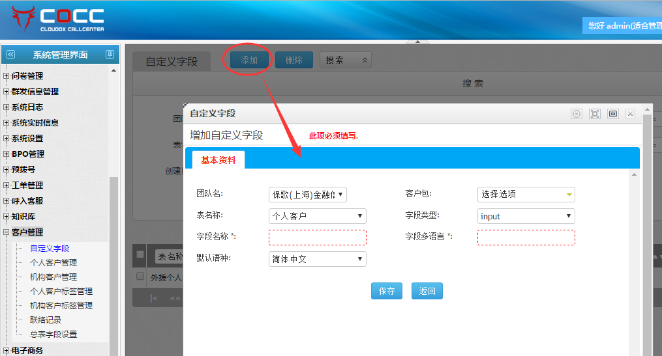Toggle the select-all checkbox in table header
This screenshot has height=356, width=662.
point(140,254)
